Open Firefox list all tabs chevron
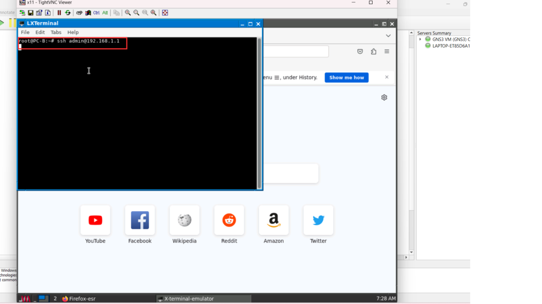The image size is (542, 304). [x=388, y=36]
